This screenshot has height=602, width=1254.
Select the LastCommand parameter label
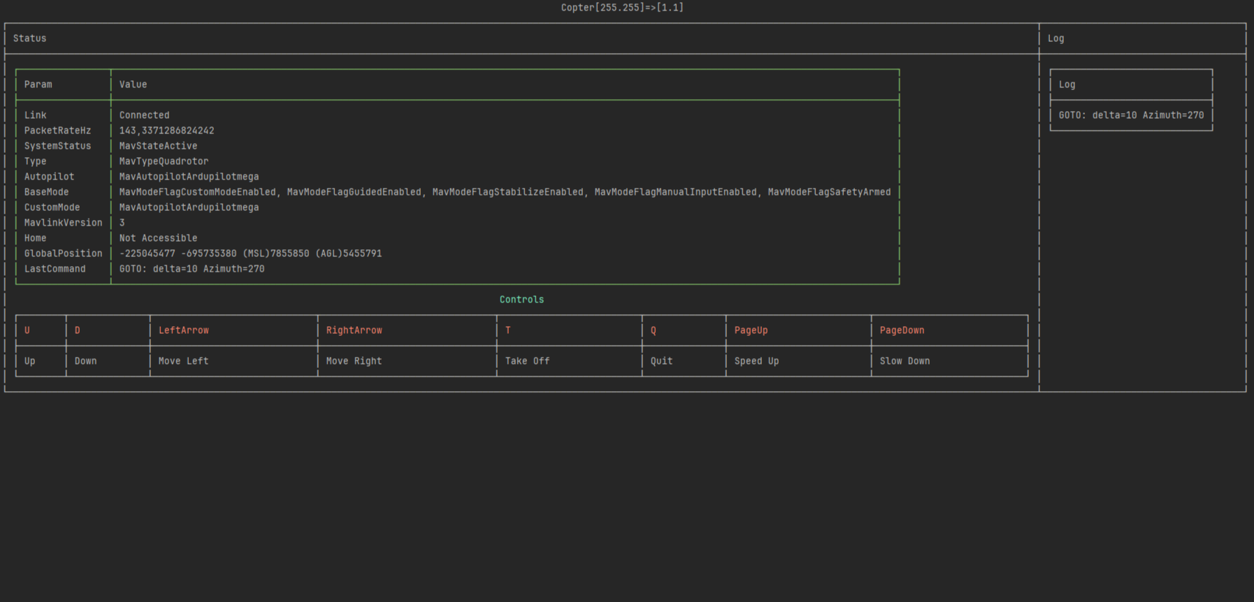pos(55,269)
